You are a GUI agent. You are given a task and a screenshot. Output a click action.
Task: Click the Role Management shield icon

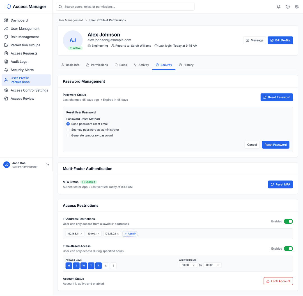tap(6, 37)
